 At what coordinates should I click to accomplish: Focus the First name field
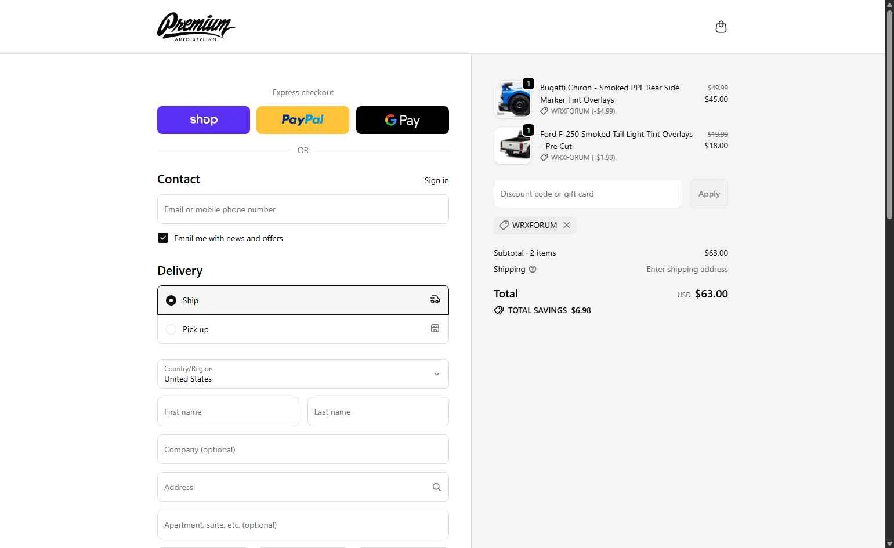point(228,412)
